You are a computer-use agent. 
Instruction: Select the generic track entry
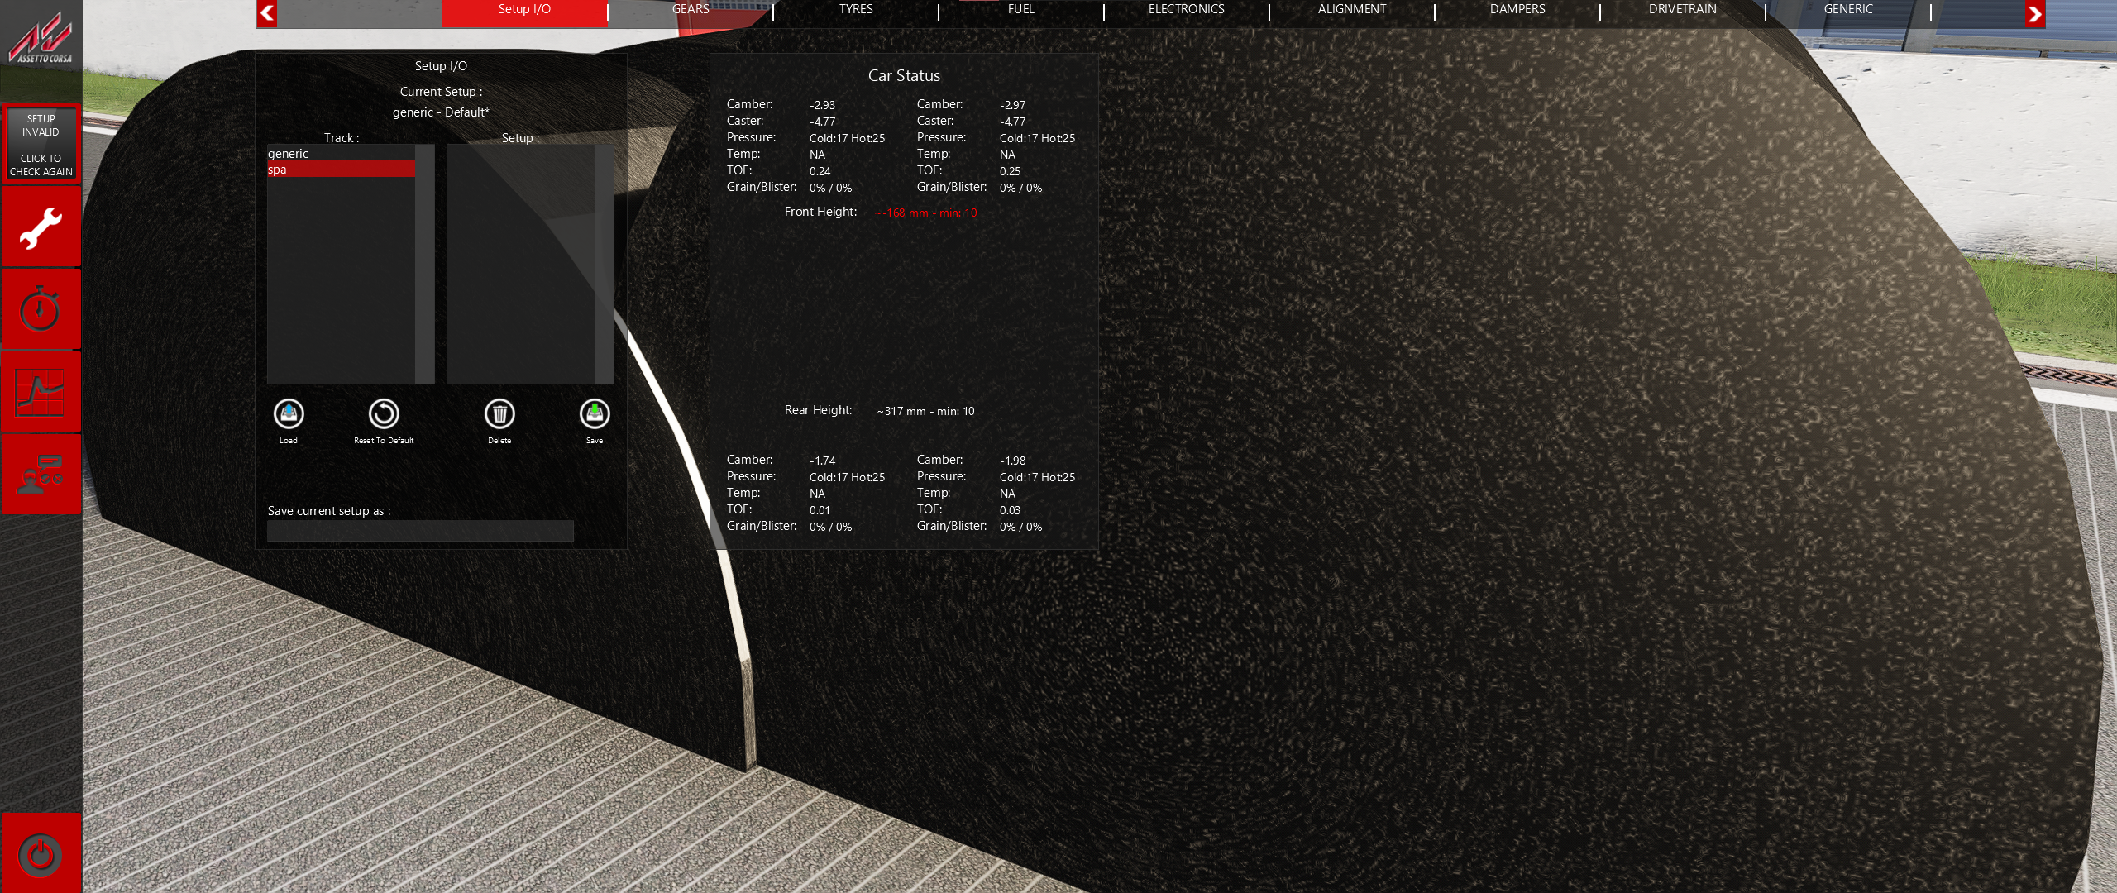point(340,154)
